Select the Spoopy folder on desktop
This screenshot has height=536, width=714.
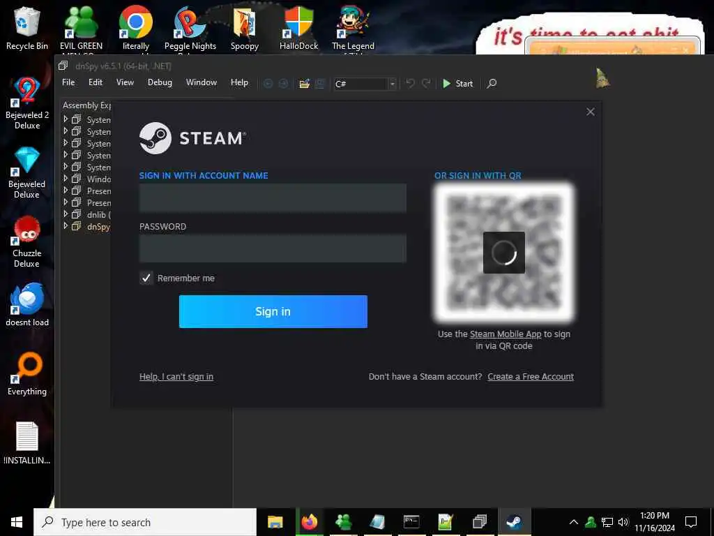[245, 28]
